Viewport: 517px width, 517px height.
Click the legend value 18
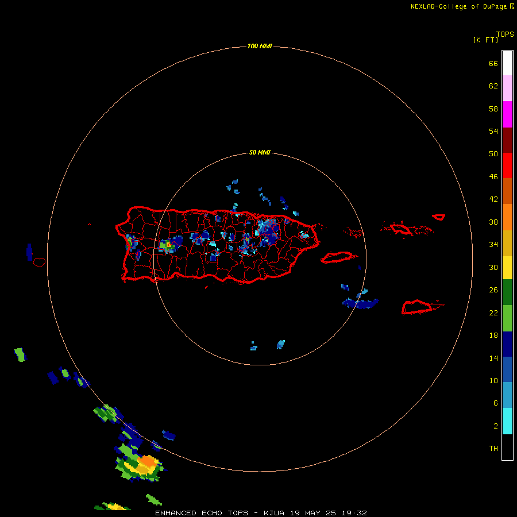(x=493, y=335)
